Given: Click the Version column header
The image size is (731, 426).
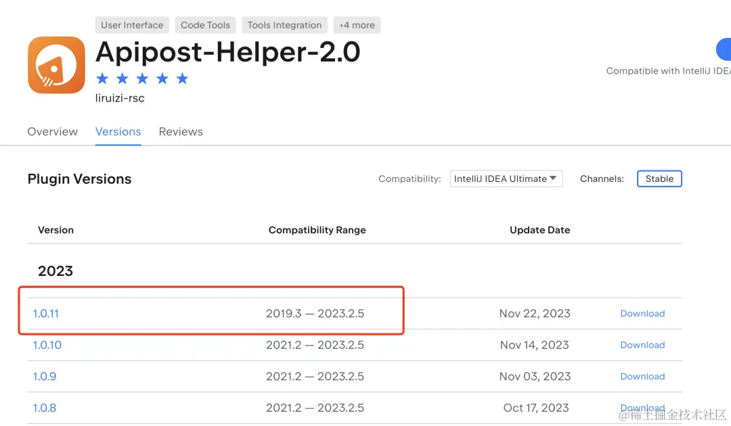Looking at the screenshot, I should pos(56,230).
